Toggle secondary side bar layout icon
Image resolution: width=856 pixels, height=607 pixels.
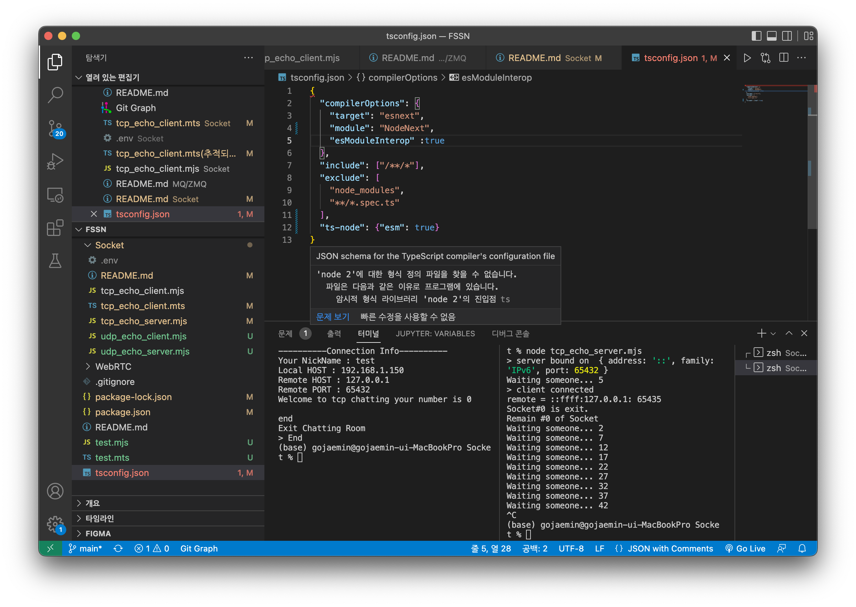tap(787, 36)
